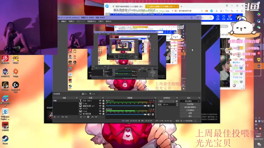
Task: Move the selected source up in the list
Action: click(92, 117)
